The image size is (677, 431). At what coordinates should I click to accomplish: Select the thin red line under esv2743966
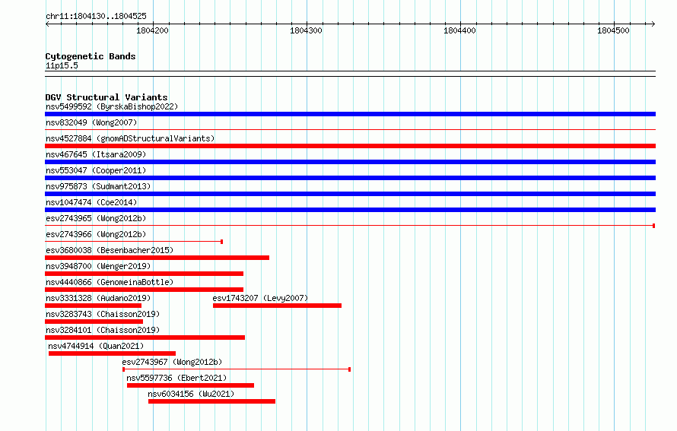point(134,242)
